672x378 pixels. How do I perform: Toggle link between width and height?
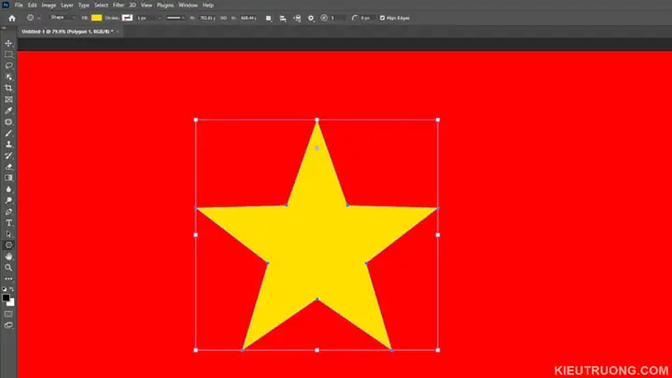tap(223, 18)
